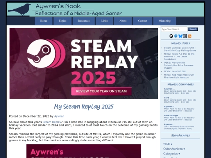Viewport: 211px width, 158px height.
Task: Open post Cast n Chill Fishing Game
Action: [180, 49]
